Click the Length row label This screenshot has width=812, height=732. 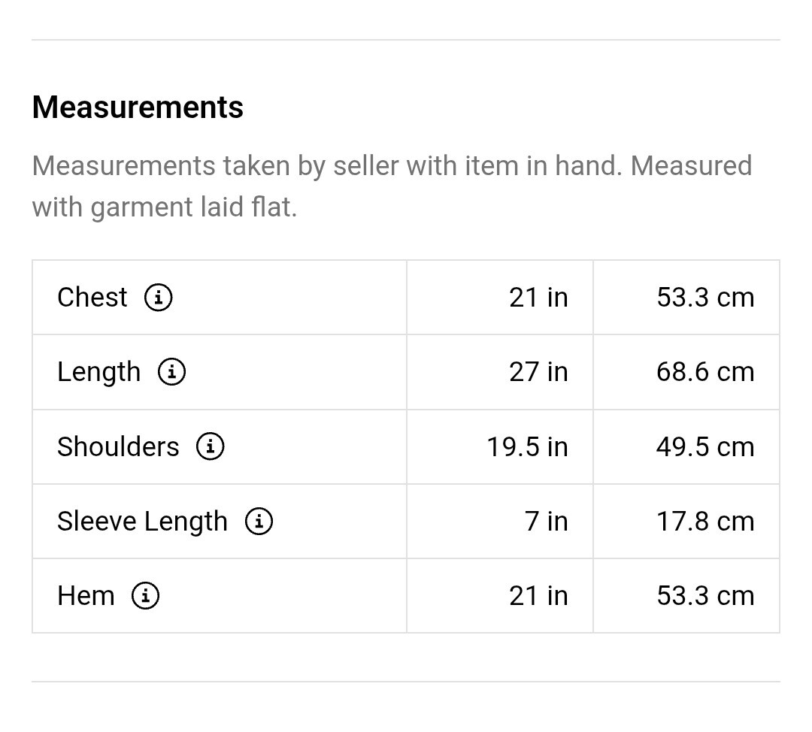tap(98, 372)
